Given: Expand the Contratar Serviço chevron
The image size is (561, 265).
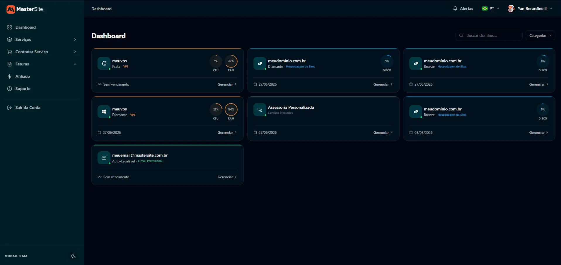Looking at the screenshot, I should (x=75, y=52).
